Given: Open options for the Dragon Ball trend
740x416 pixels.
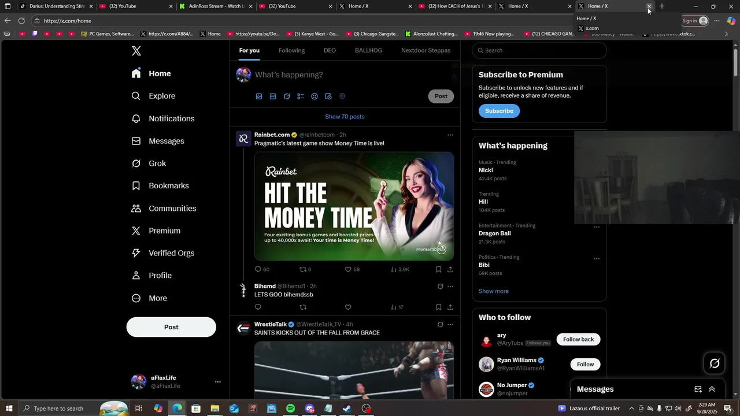Looking at the screenshot, I should [597, 227].
